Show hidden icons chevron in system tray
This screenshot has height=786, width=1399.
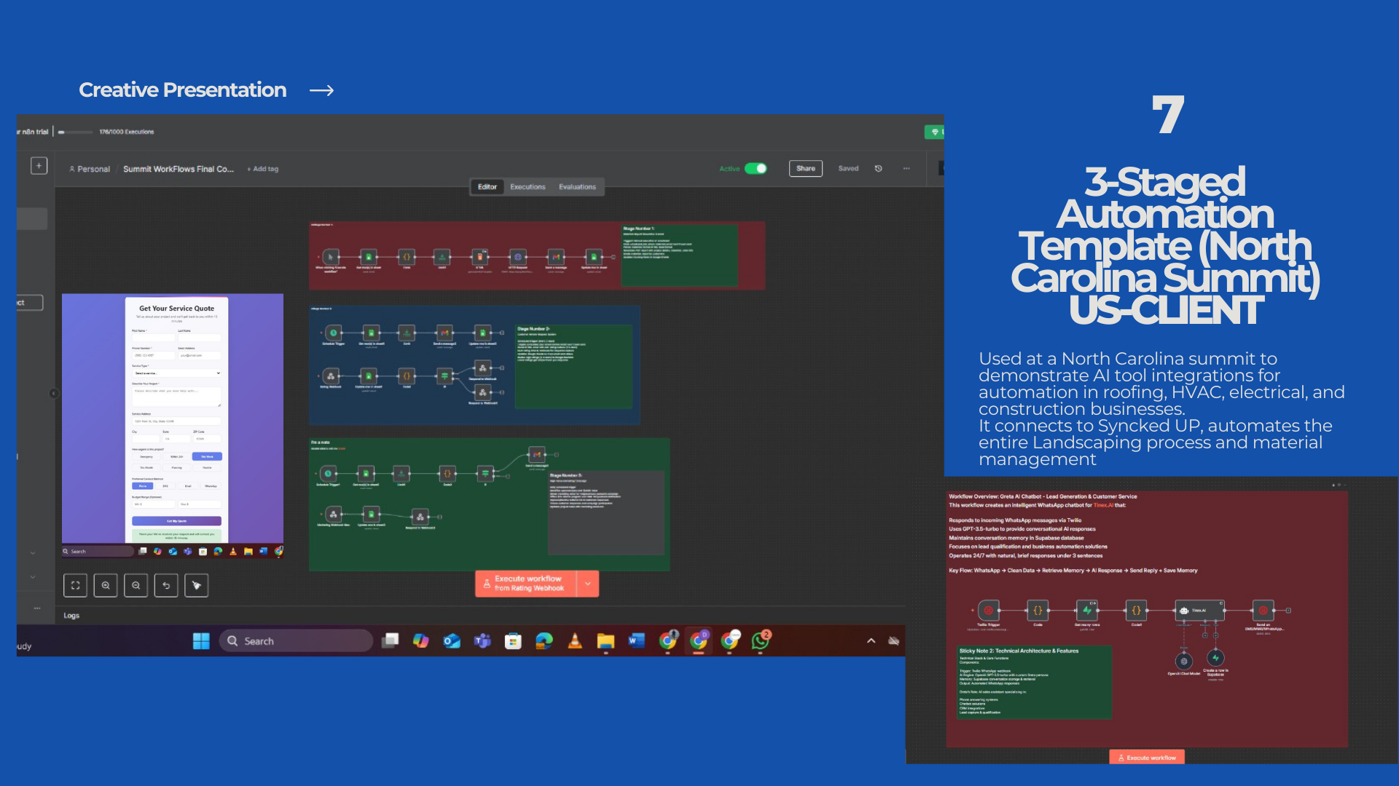coord(871,641)
